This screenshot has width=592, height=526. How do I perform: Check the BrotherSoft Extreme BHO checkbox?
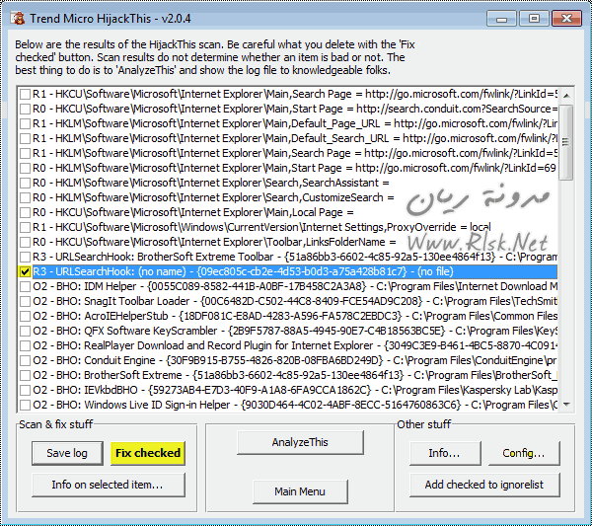(25, 375)
